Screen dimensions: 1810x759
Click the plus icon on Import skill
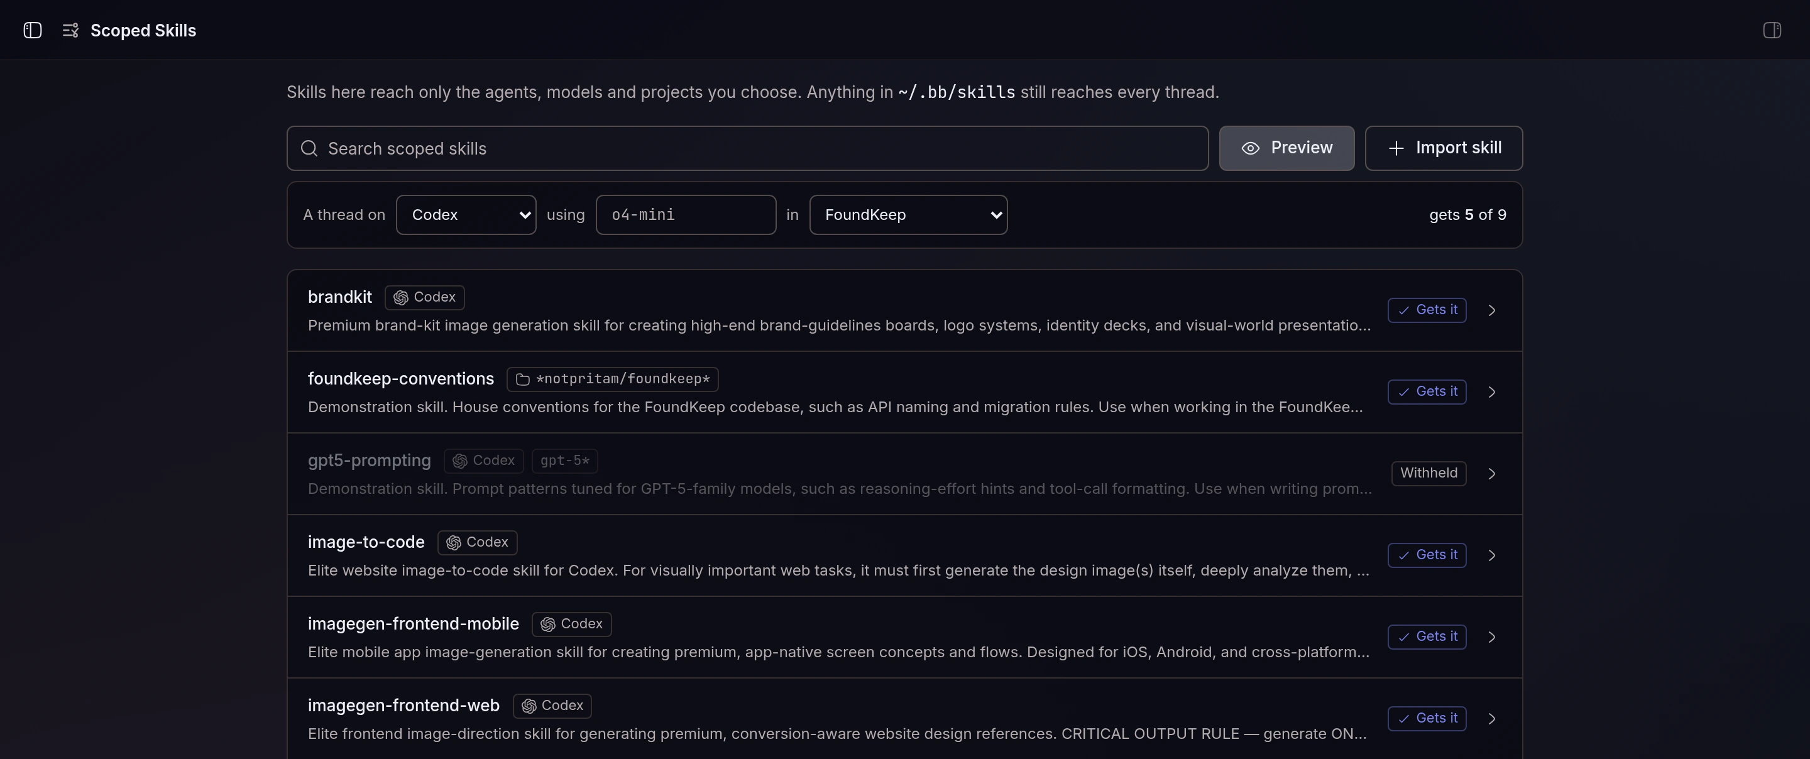[1396, 148]
